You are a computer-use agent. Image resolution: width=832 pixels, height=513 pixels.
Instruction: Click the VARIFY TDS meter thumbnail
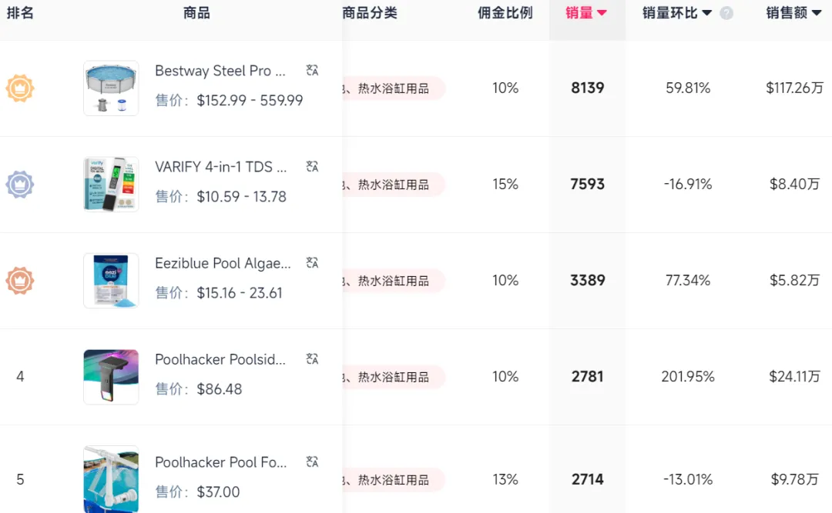[111, 185]
